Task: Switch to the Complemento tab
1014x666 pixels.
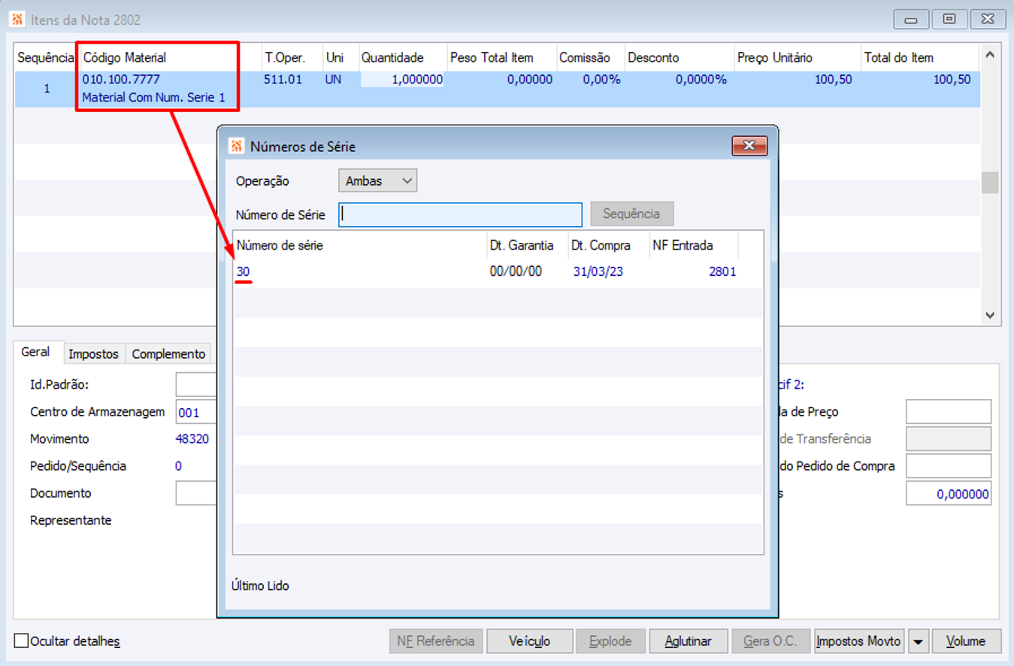Action: point(168,354)
